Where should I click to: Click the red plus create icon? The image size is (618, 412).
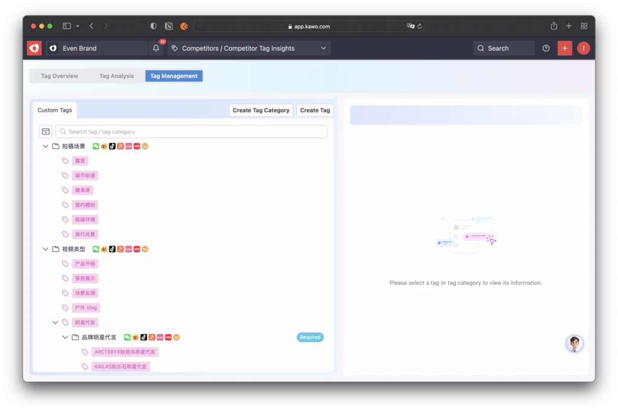pyautogui.click(x=564, y=48)
